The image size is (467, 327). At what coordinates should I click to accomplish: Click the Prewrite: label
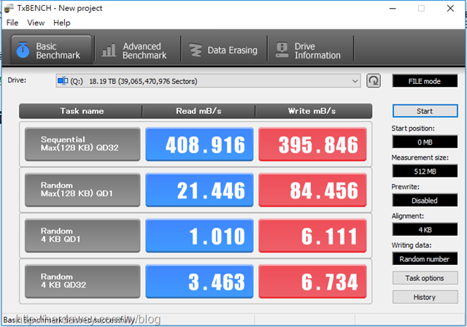(406, 187)
